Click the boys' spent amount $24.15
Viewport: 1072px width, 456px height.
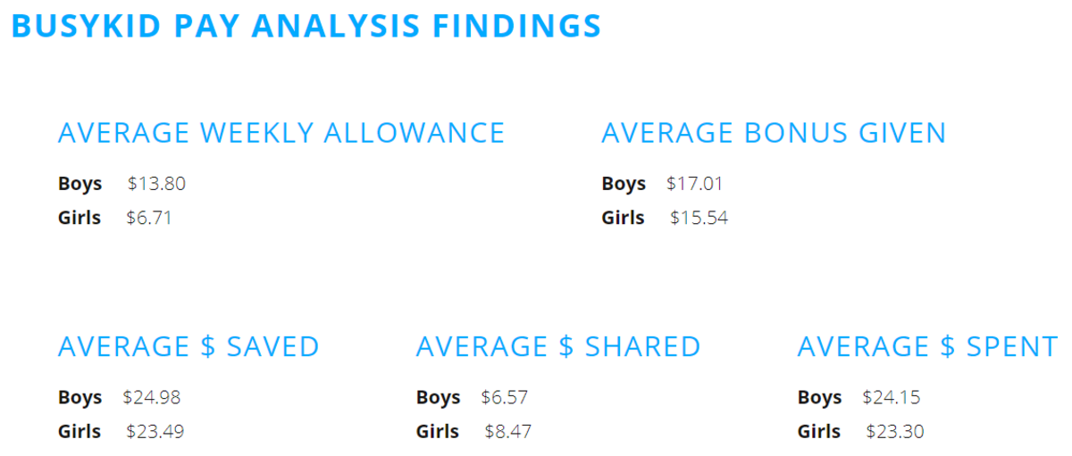(x=892, y=397)
